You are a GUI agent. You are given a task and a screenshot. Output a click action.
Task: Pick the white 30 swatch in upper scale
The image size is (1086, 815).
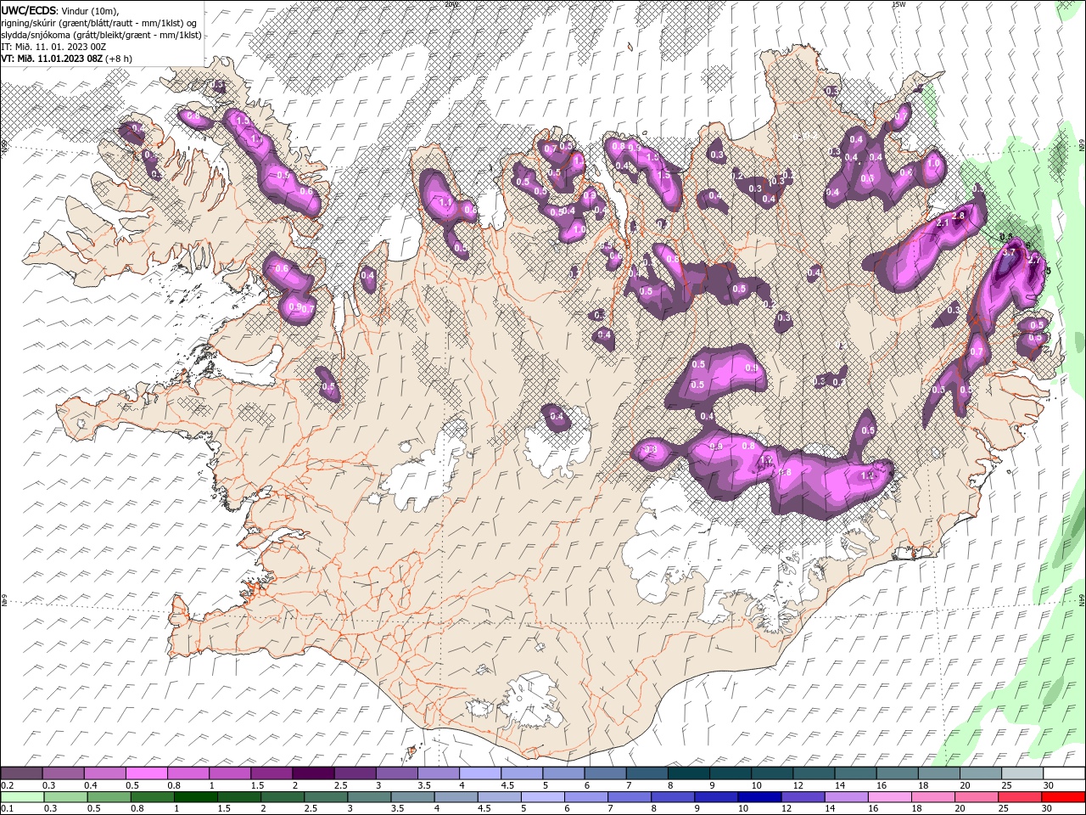1063,773
